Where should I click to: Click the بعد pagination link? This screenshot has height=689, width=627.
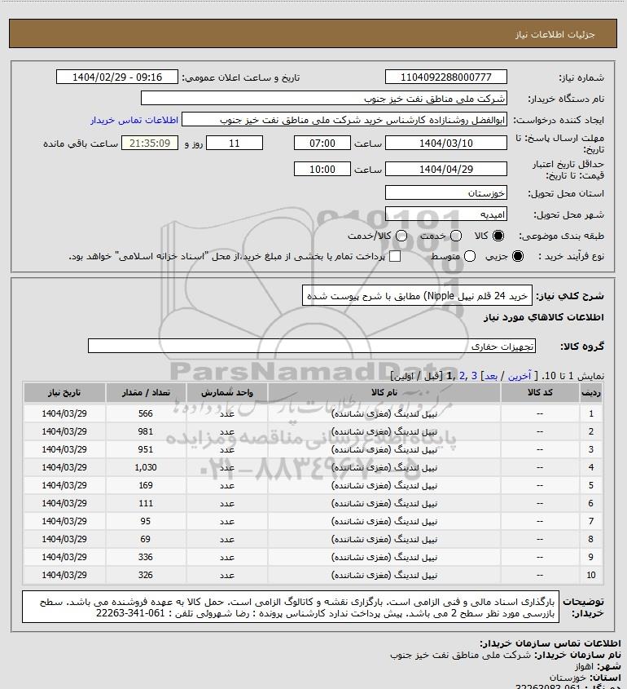point(490,376)
